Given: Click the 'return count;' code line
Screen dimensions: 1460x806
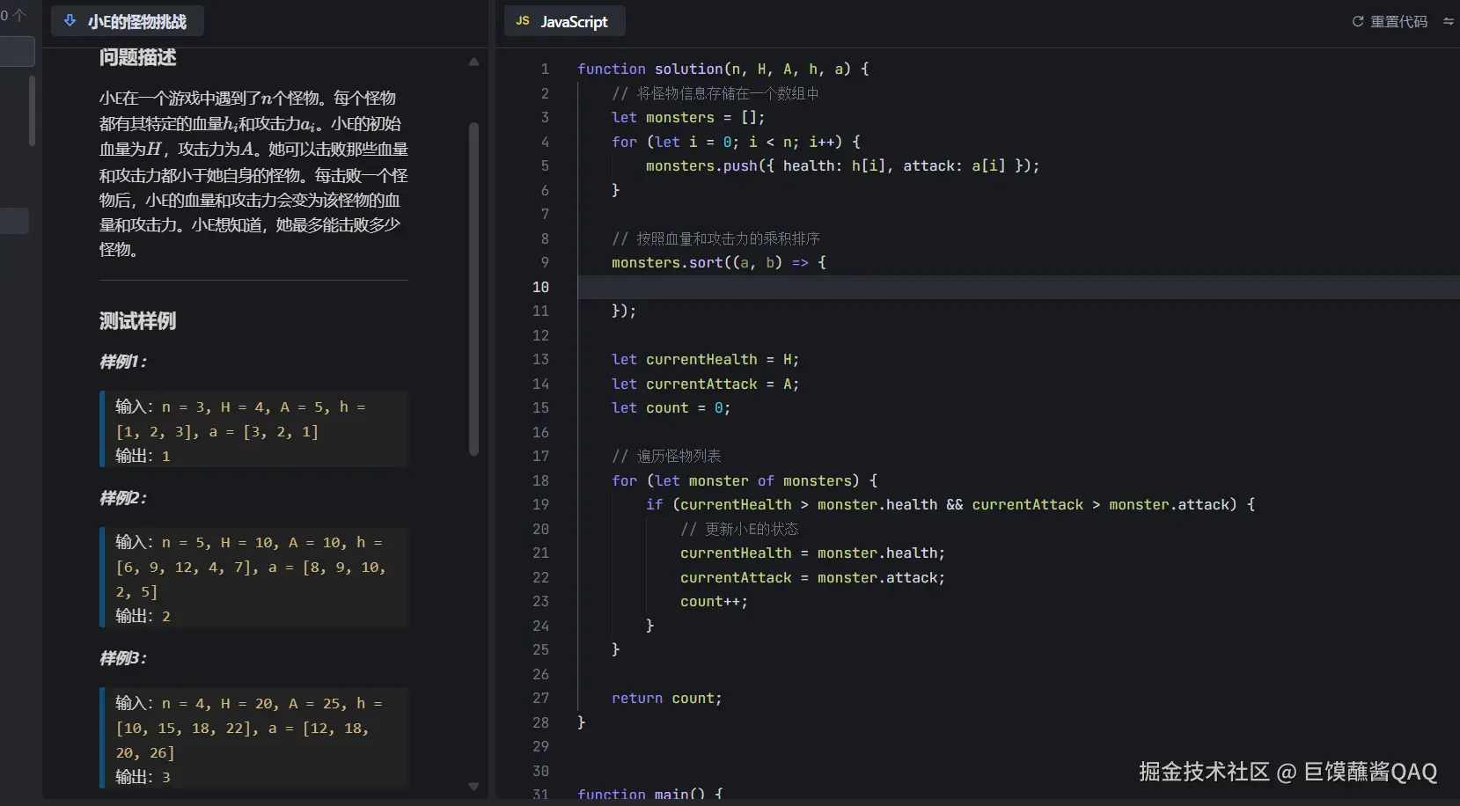Looking at the screenshot, I should pyautogui.click(x=666, y=698).
